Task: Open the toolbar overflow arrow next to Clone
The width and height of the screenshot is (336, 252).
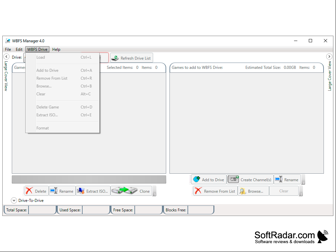Action: click(154, 191)
